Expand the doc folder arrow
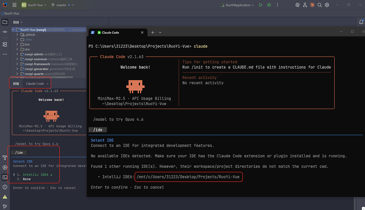The image size is (365, 210). pos(17,49)
